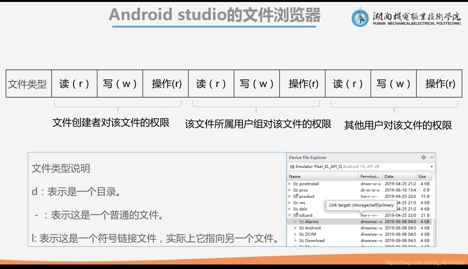This screenshot has height=269, width=468.
Task: Collapse the sdcard folder
Action: [290, 215]
